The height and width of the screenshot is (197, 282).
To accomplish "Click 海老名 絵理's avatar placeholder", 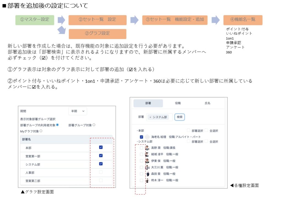I will [x=147, y=137].
